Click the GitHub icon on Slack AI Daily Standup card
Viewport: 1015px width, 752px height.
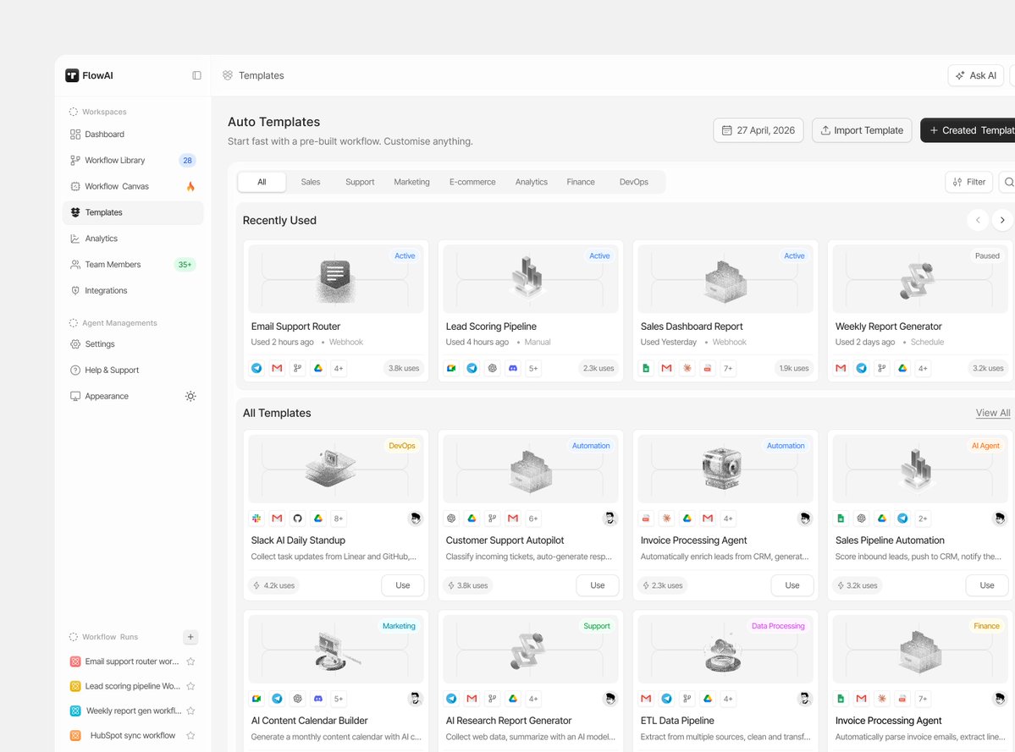point(298,518)
